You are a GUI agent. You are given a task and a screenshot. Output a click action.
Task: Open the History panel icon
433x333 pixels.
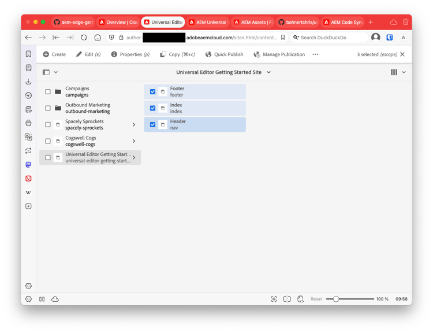coord(28,95)
